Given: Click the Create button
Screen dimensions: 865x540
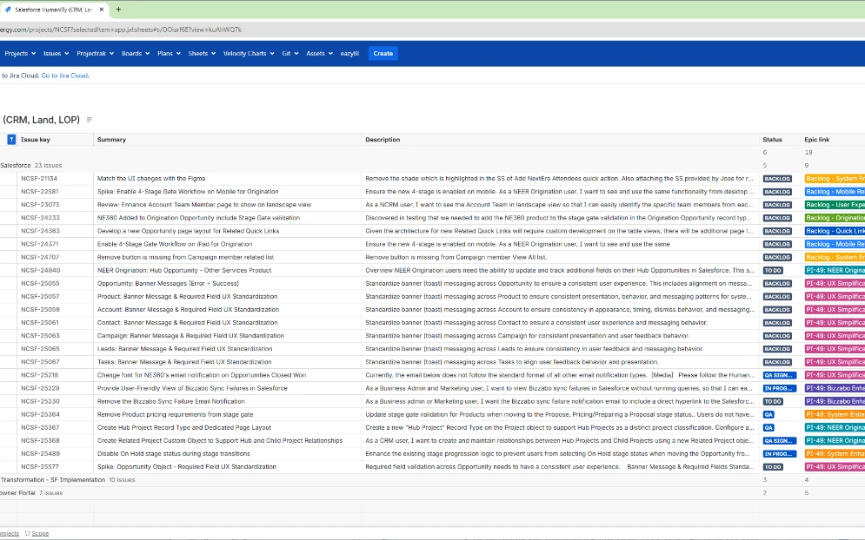Looking at the screenshot, I should click(383, 54).
